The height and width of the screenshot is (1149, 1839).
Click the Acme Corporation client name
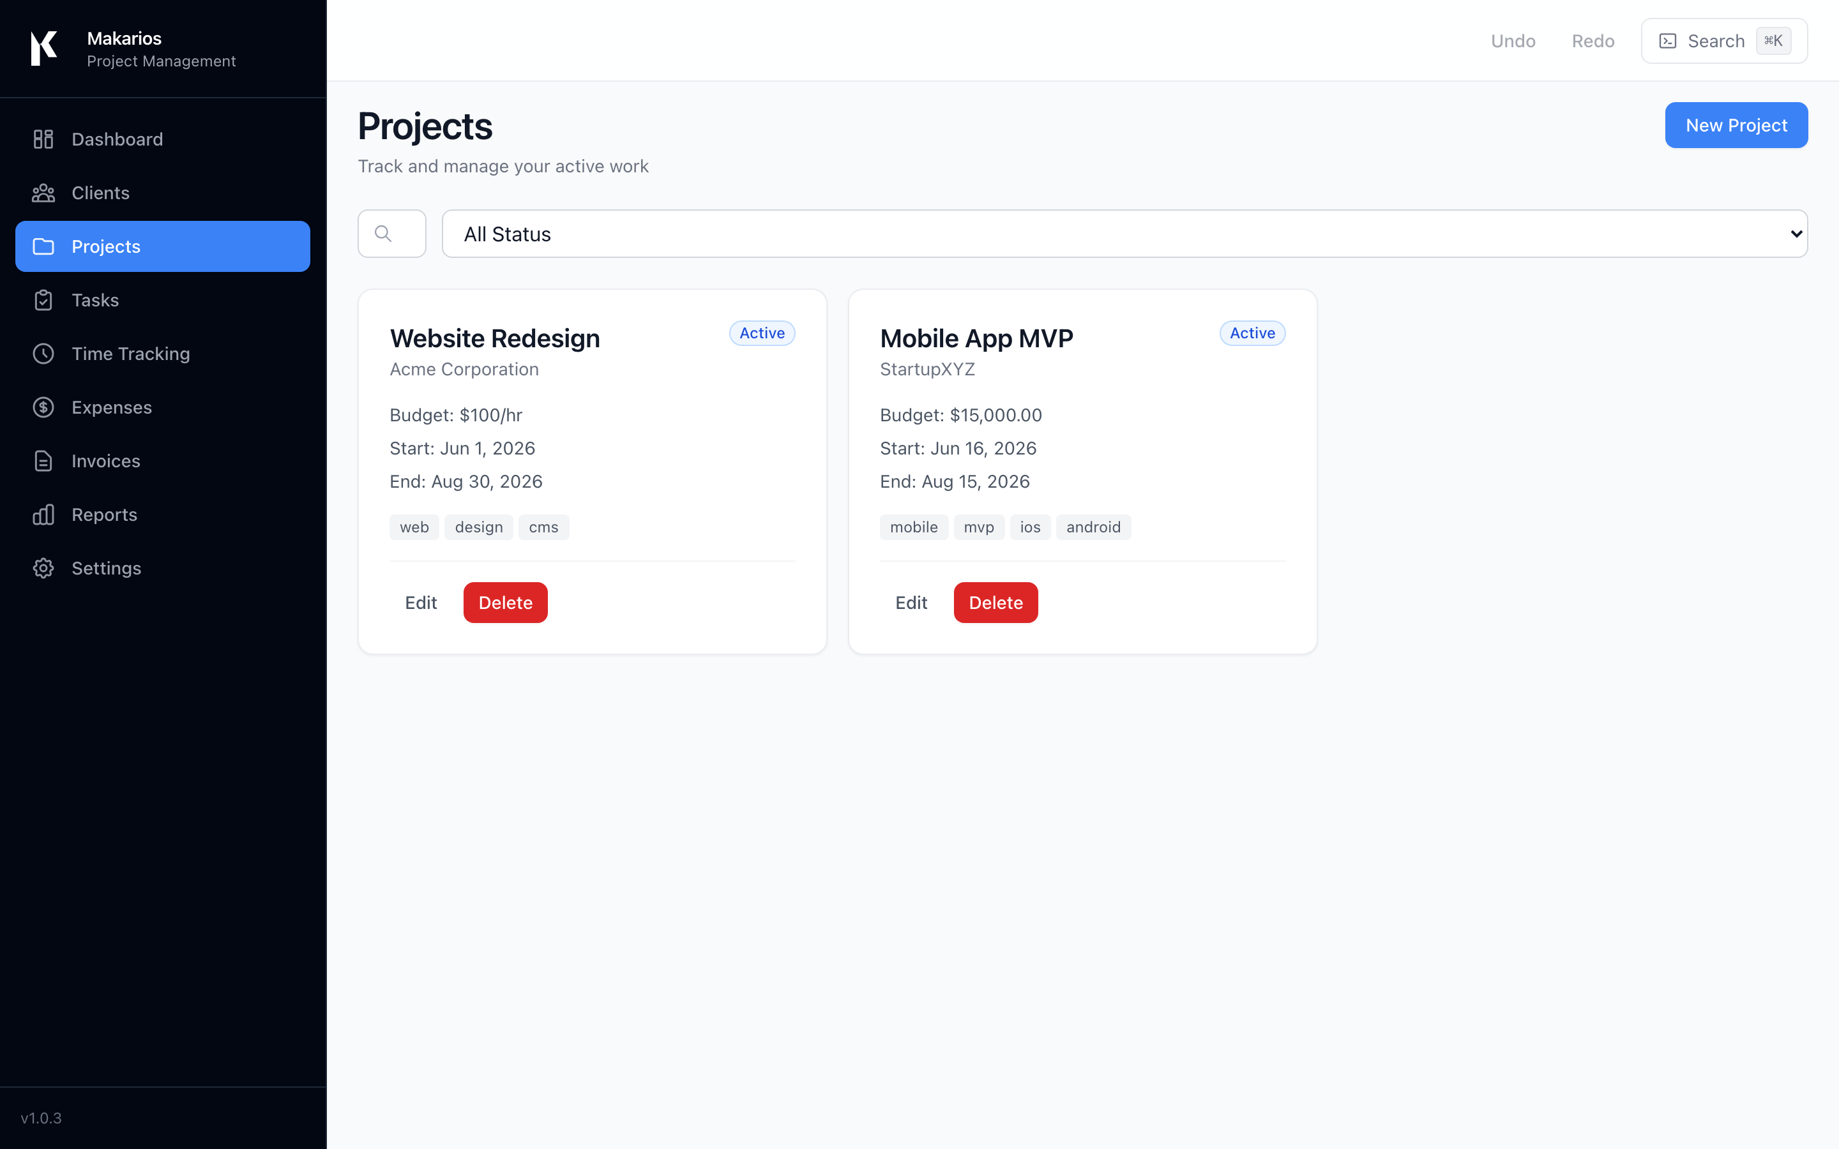click(x=464, y=370)
